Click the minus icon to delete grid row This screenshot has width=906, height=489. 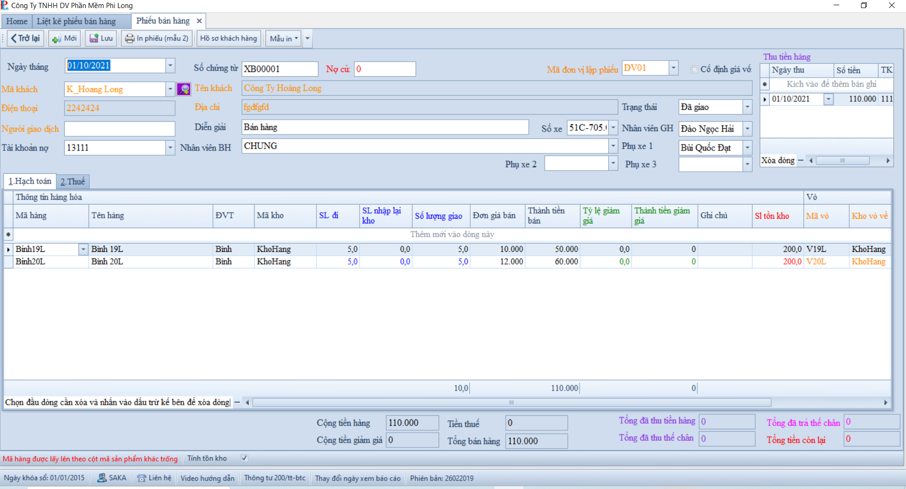(237, 402)
